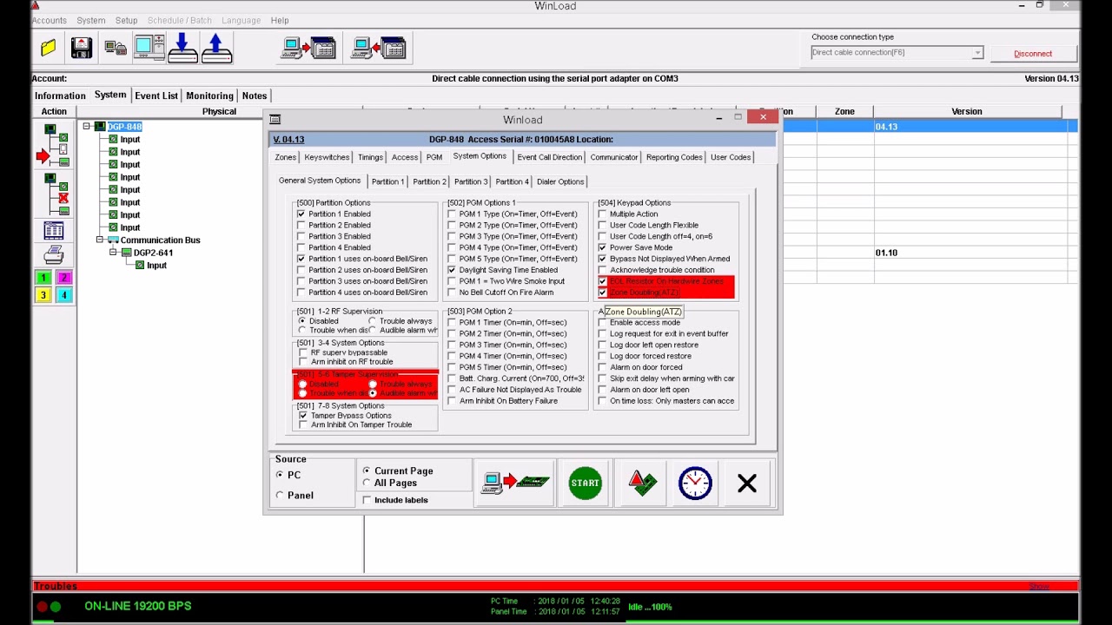
Task: Click the printer action icon
Action: (x=54, y=255)
